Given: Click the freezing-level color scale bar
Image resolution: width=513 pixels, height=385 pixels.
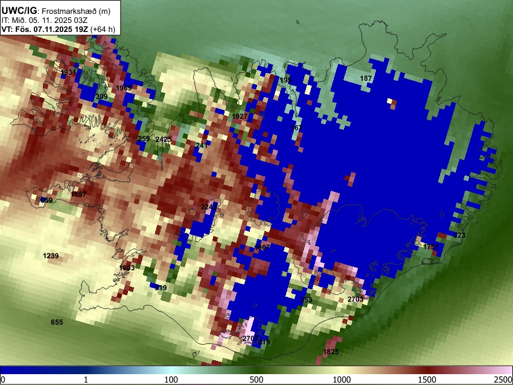Looking at the screenshot, I should [256, 370].
